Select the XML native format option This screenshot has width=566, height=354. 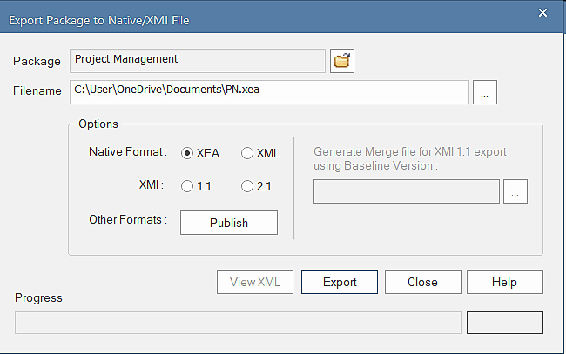point(247,153)
